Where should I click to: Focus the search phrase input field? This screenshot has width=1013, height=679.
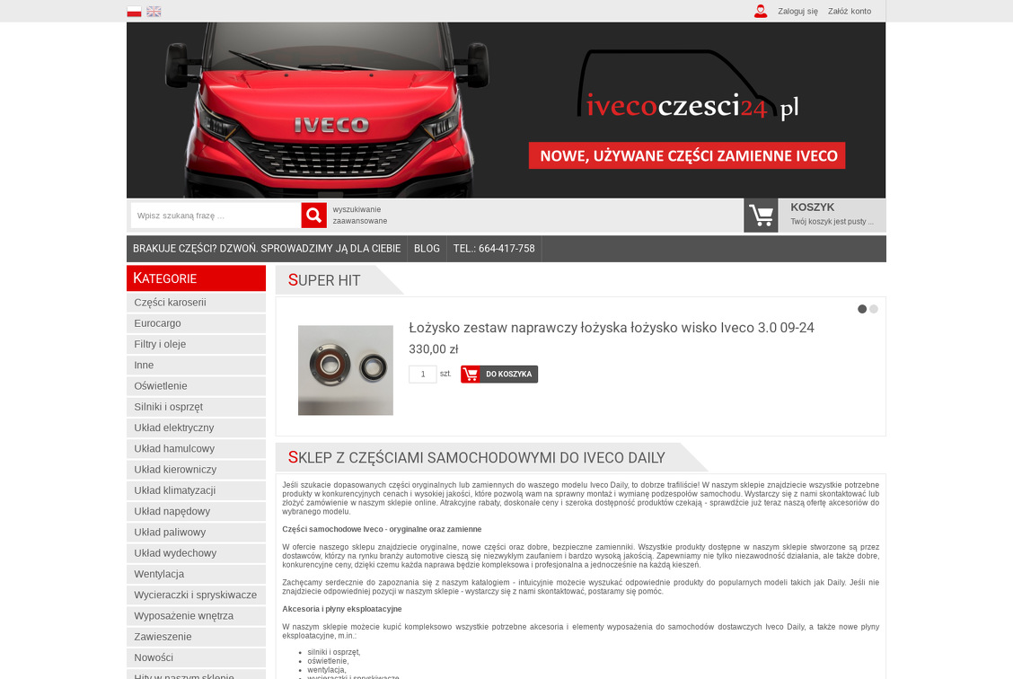click(x=216, y=216)
